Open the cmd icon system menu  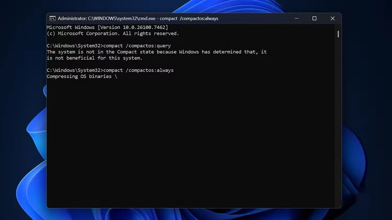[x=52, y=18]
